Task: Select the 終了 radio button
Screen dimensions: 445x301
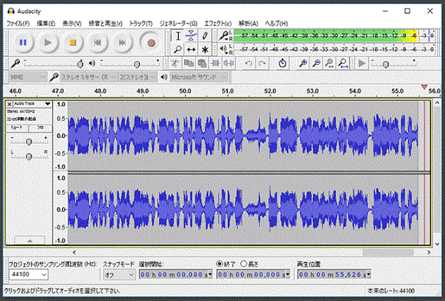Action: coord(219,264)
